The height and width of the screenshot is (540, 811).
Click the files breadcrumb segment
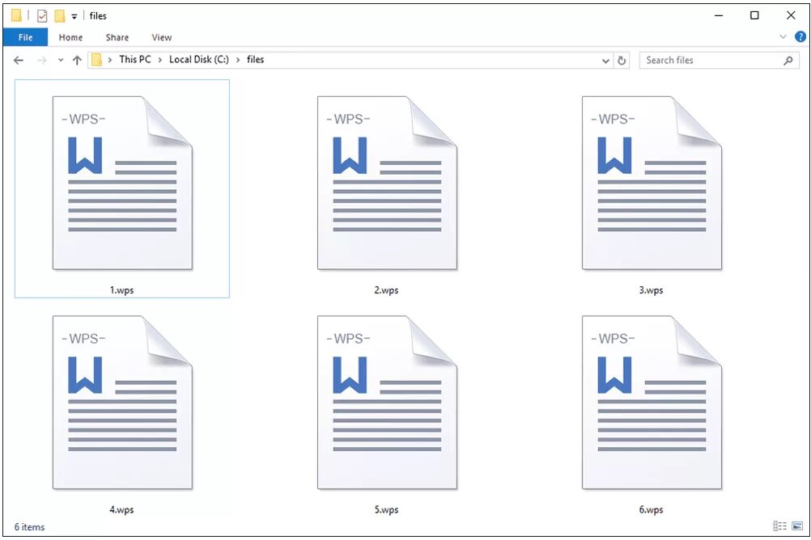(x=256, y=60)
